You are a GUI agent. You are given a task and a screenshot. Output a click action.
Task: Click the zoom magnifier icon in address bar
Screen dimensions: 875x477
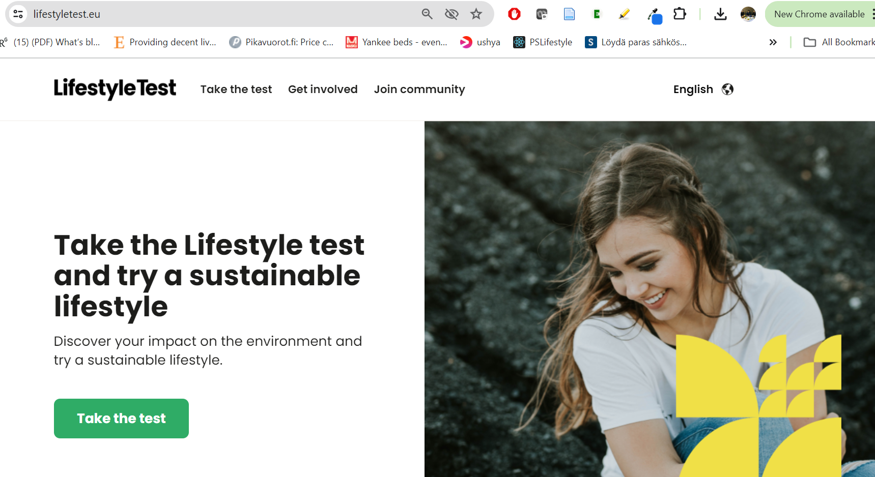click(427, 14)
